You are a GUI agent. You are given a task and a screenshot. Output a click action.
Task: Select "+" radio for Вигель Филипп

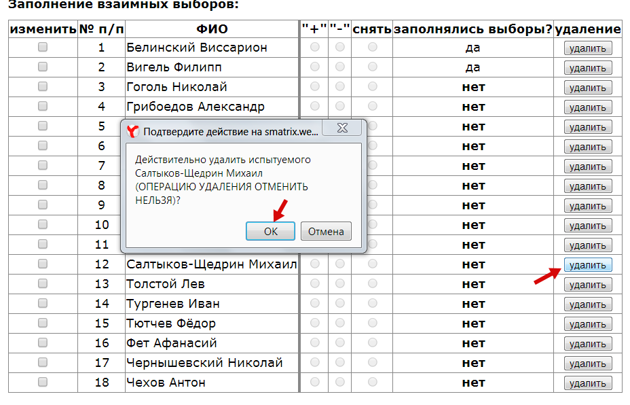pos(314,67)
